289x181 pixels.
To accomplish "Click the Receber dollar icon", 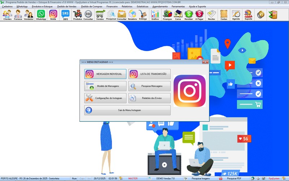I will (x=188, y=15).
